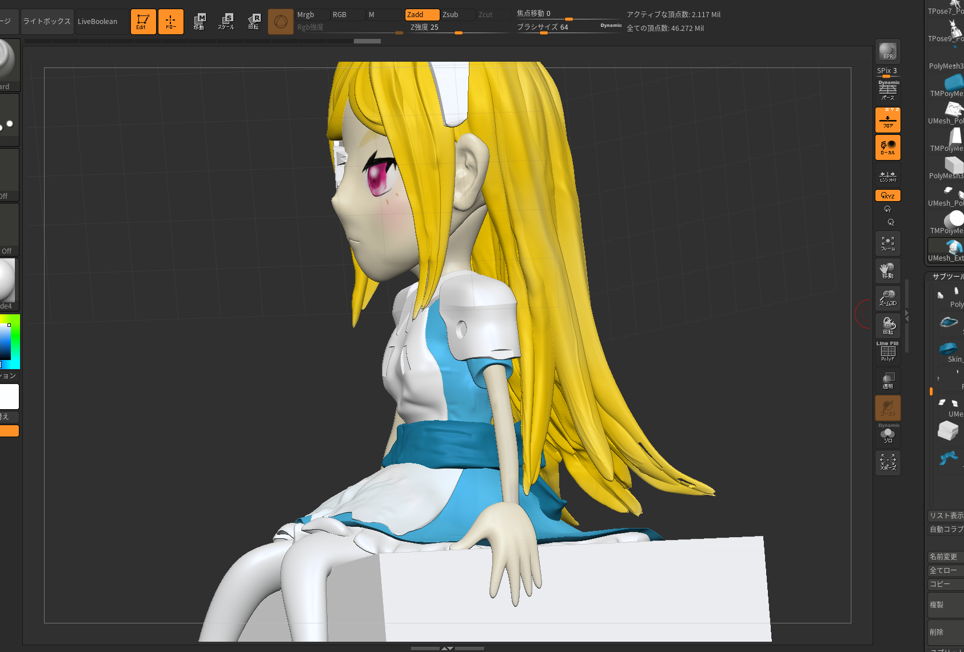Image resolution: width=964 pixels, height=652 pixels.
Task: Select Z-axis rotation mode icon
Action: pyautogui.click(x=890, y=222)
